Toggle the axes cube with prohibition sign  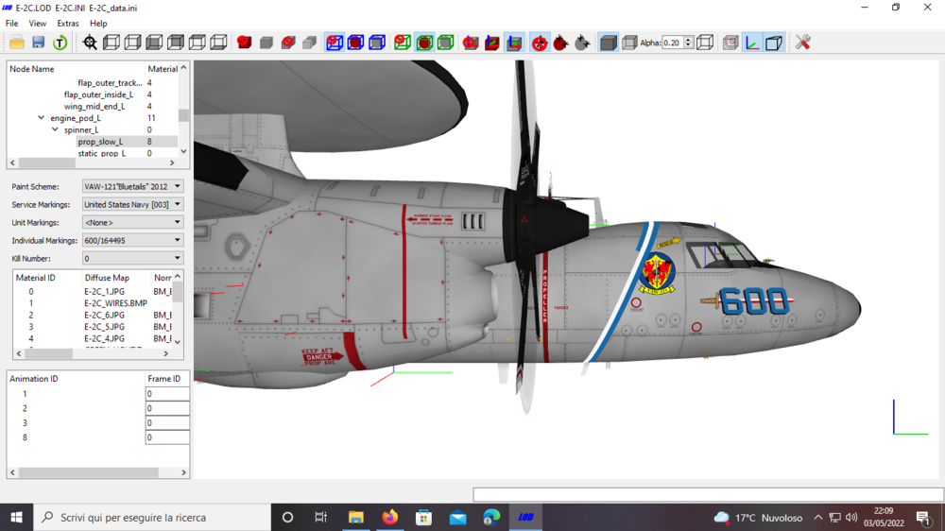(471, 43)
